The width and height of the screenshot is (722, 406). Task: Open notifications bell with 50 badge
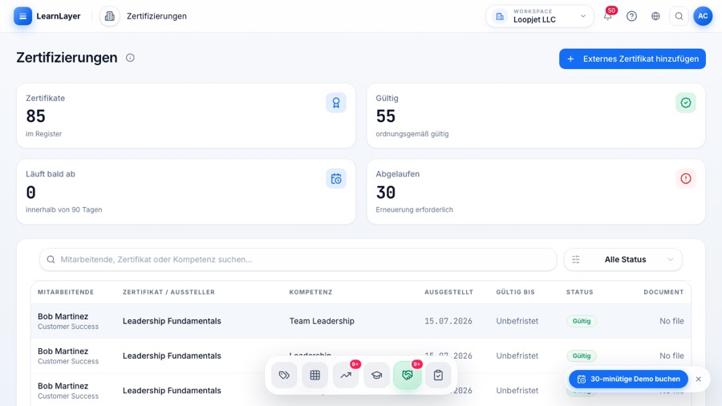[x=608, y=16]
